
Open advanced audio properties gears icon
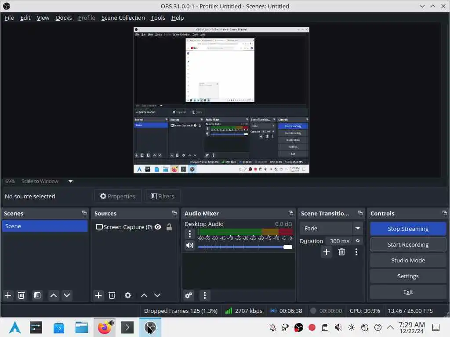tap(189, 295)
